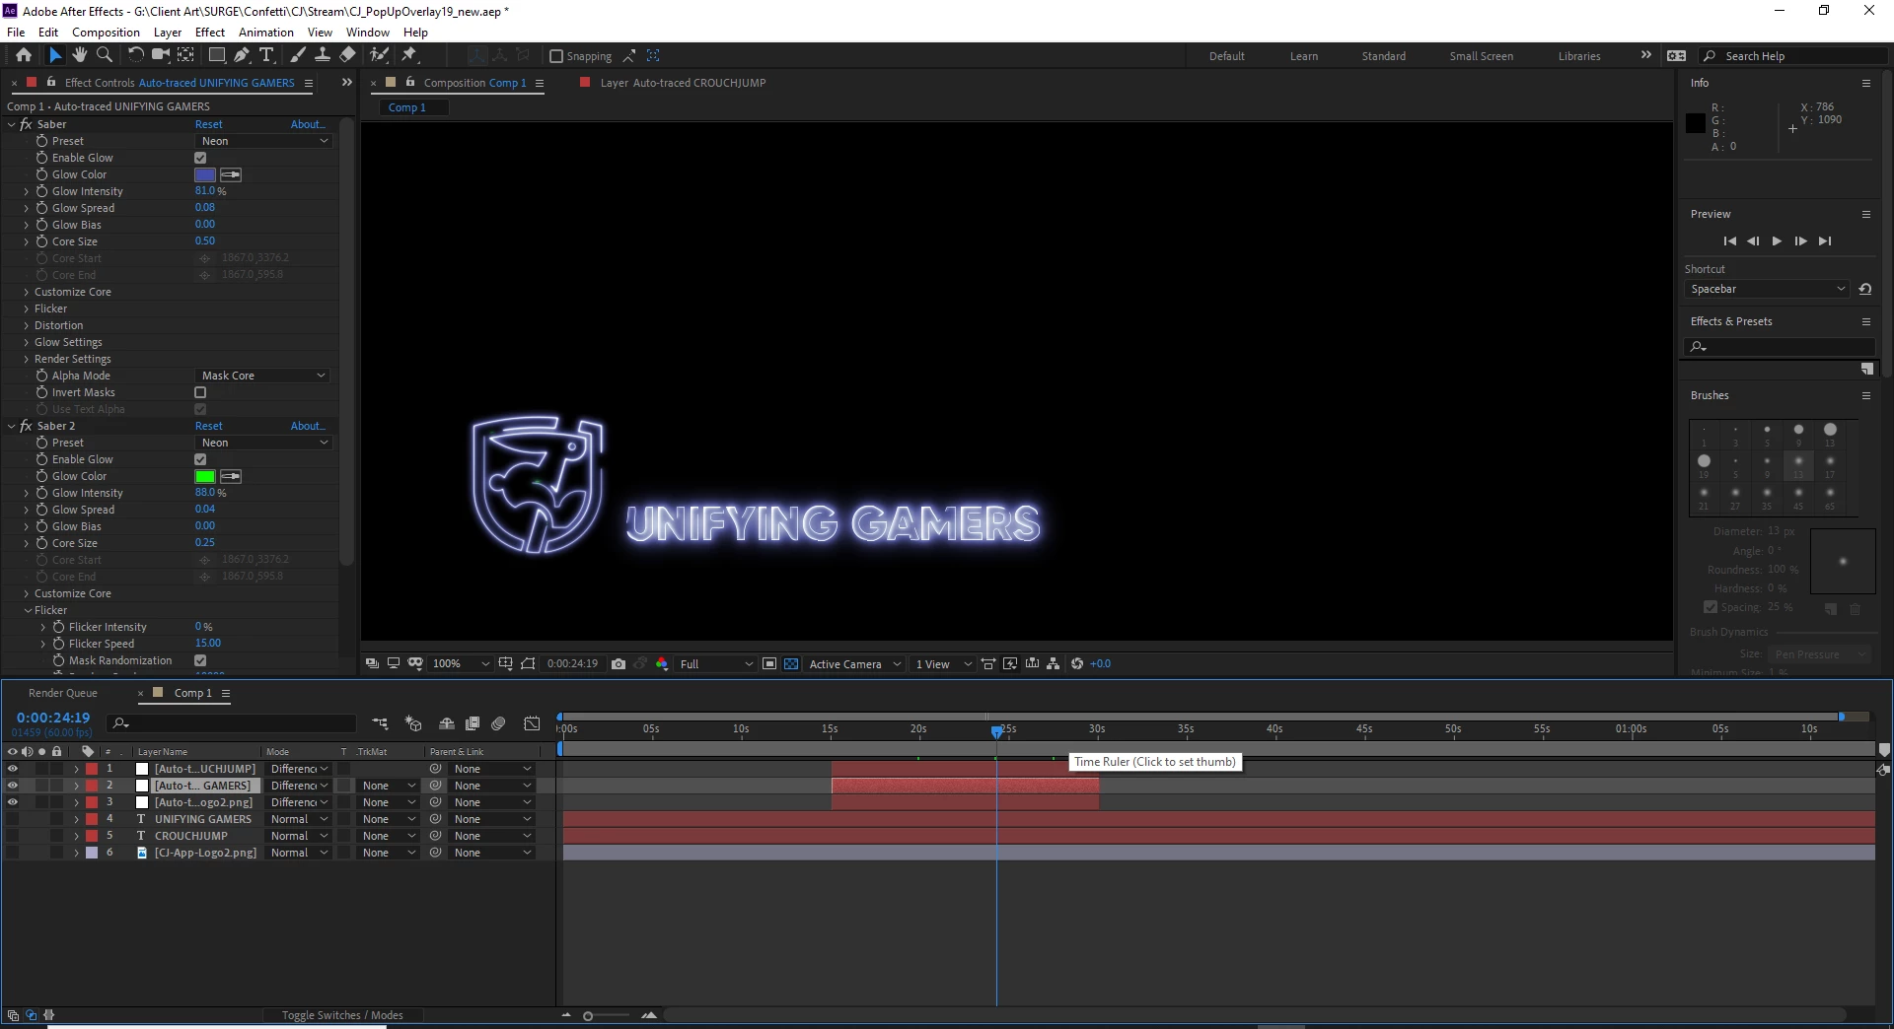Select the Selection tool arrow
Viewport: 1894px width, 1029px height.
click(x=55, y=55)
